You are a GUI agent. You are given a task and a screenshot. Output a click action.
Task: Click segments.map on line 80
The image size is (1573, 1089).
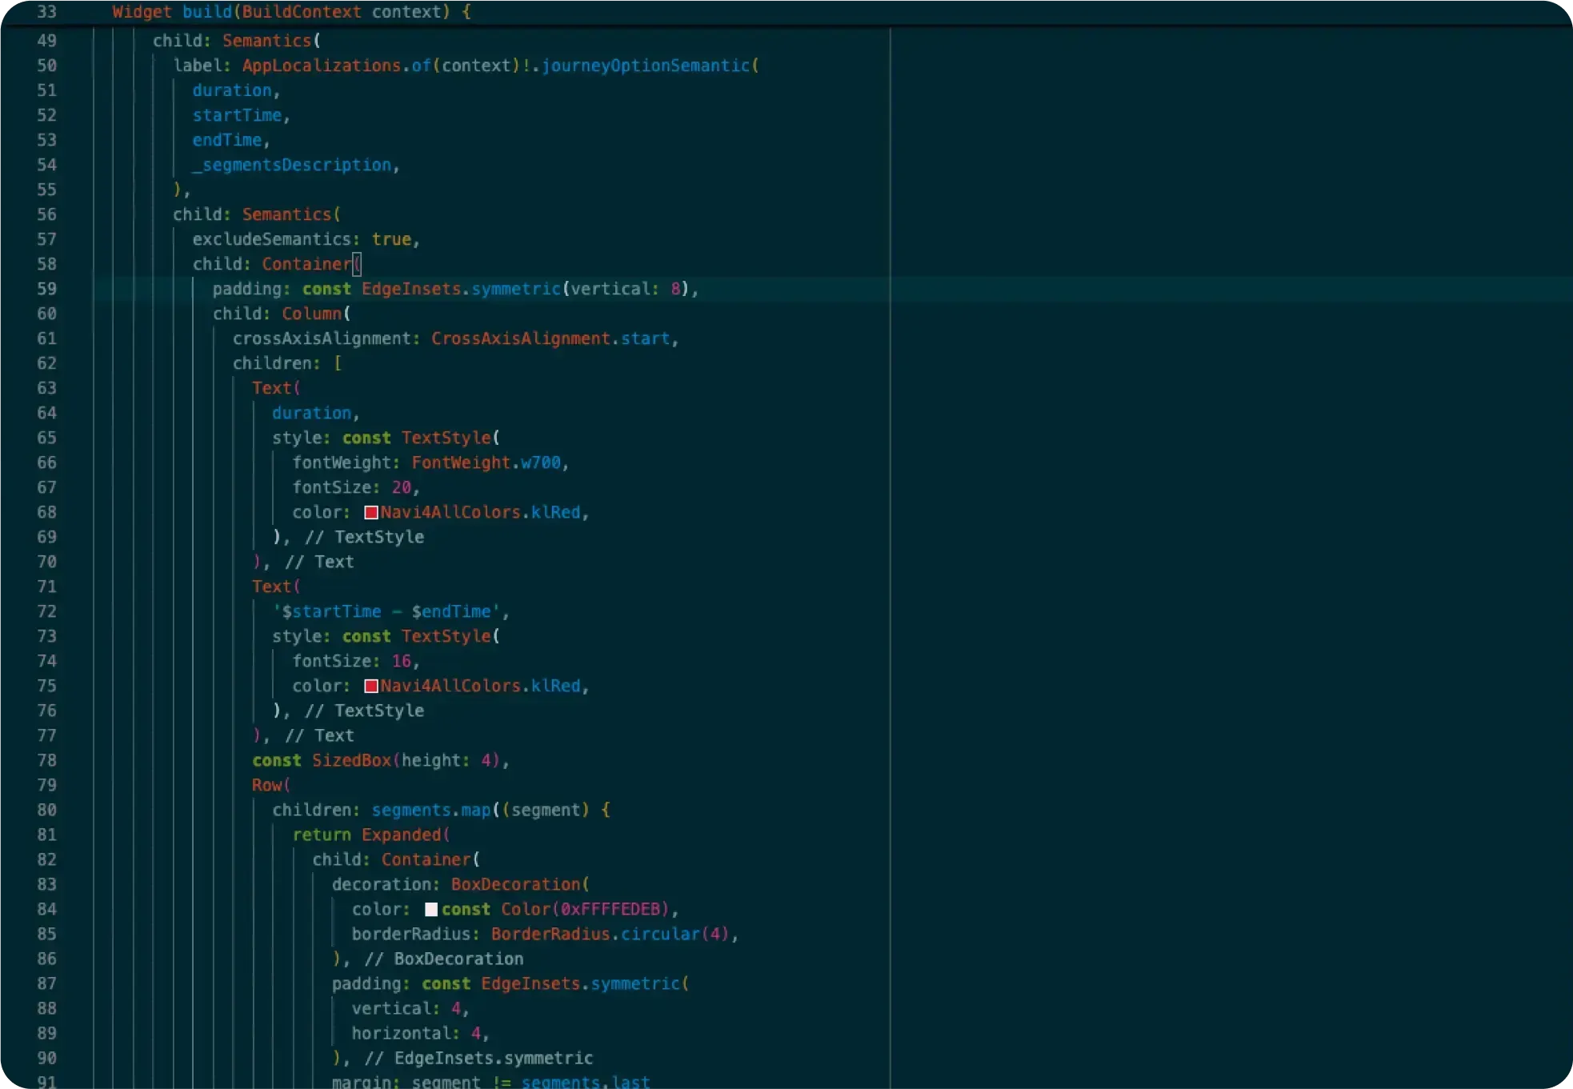[431, 810]
